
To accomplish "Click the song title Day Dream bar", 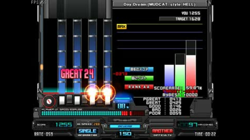I will click(x=160, y=4).
